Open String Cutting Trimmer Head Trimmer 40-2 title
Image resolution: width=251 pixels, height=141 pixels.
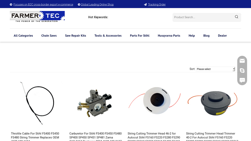[x=212, y=137]
